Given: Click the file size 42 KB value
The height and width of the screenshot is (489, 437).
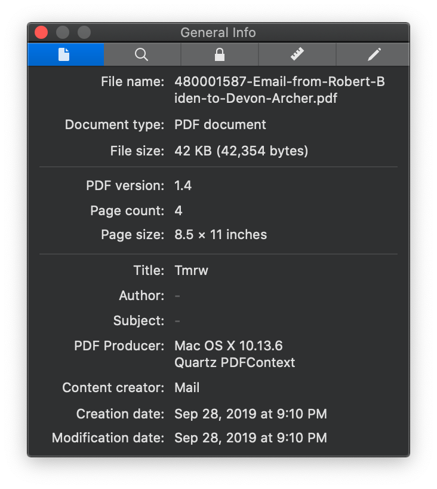Looking at the screenshot, I should (241, 151).
